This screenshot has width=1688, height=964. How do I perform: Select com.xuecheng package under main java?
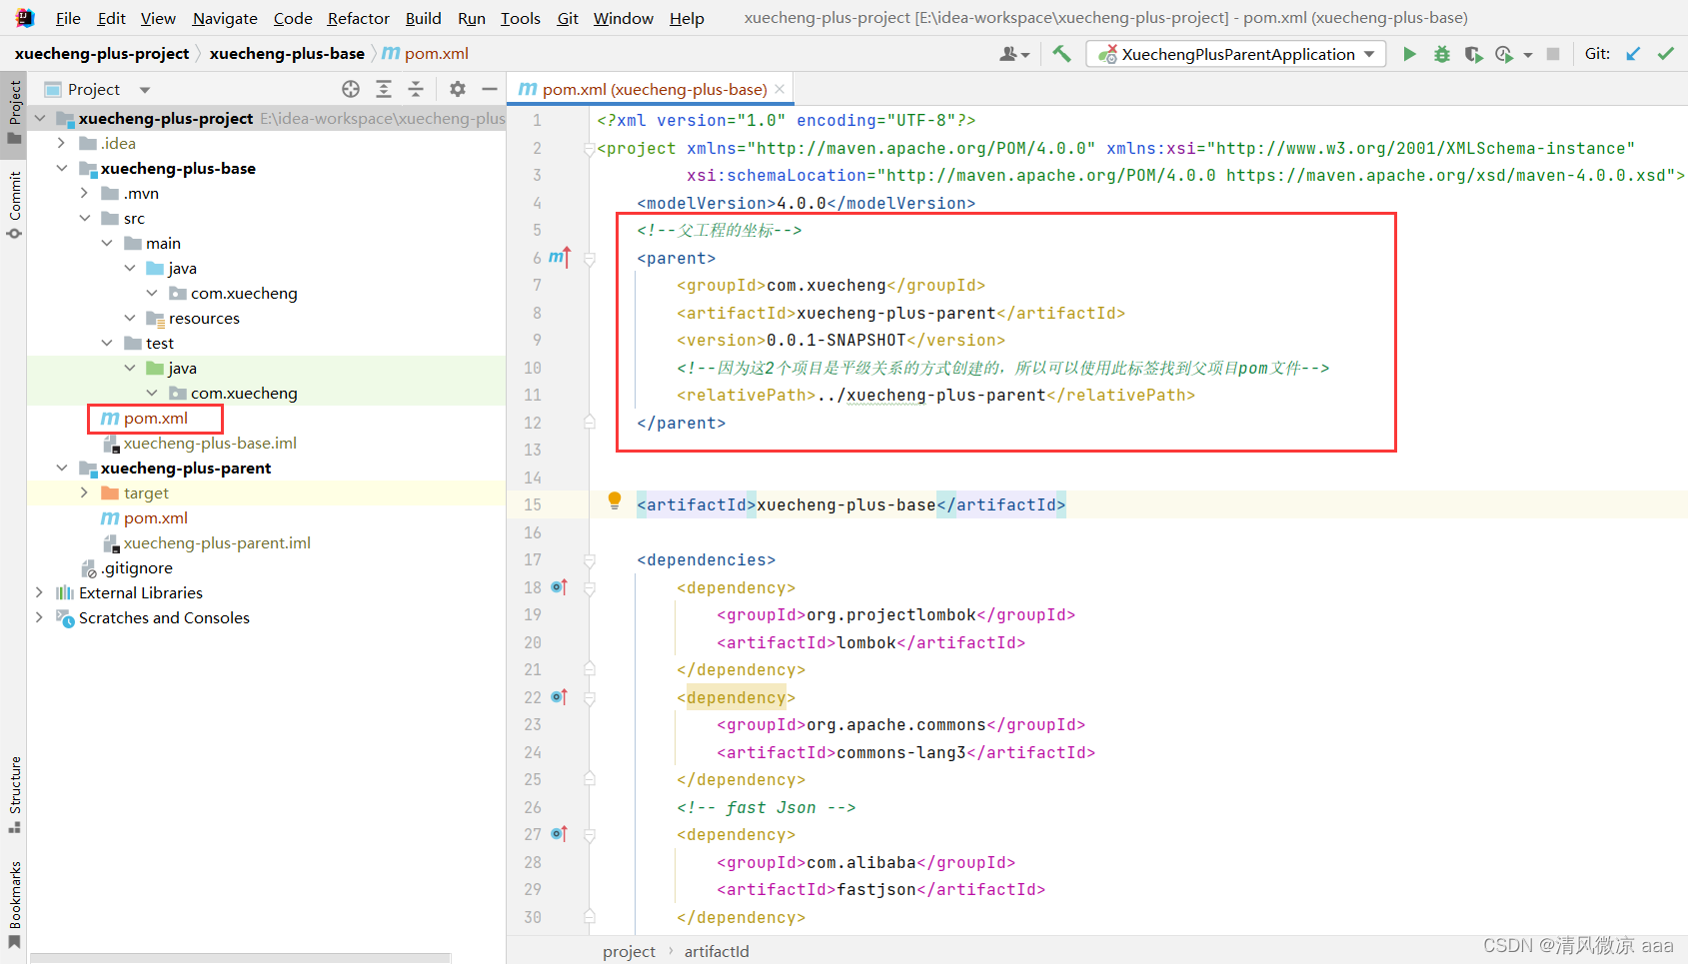244,293
